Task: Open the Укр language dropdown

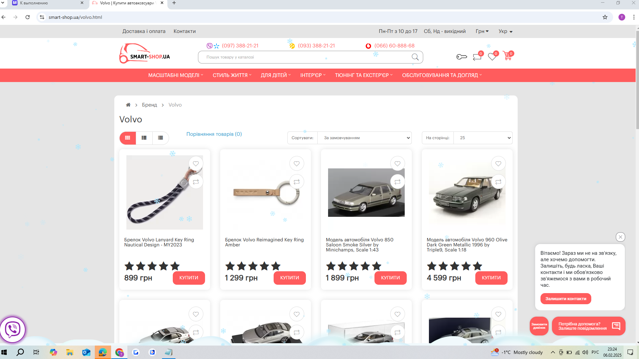Action: click(505, 31)
